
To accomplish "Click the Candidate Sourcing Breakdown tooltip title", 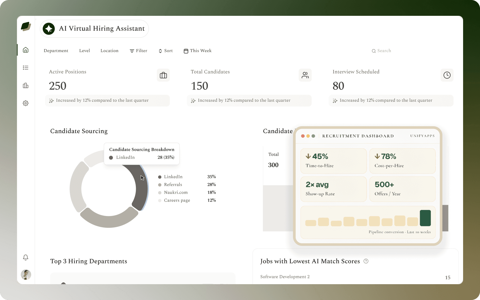I will pyautogui.click(x=142, y=149).
